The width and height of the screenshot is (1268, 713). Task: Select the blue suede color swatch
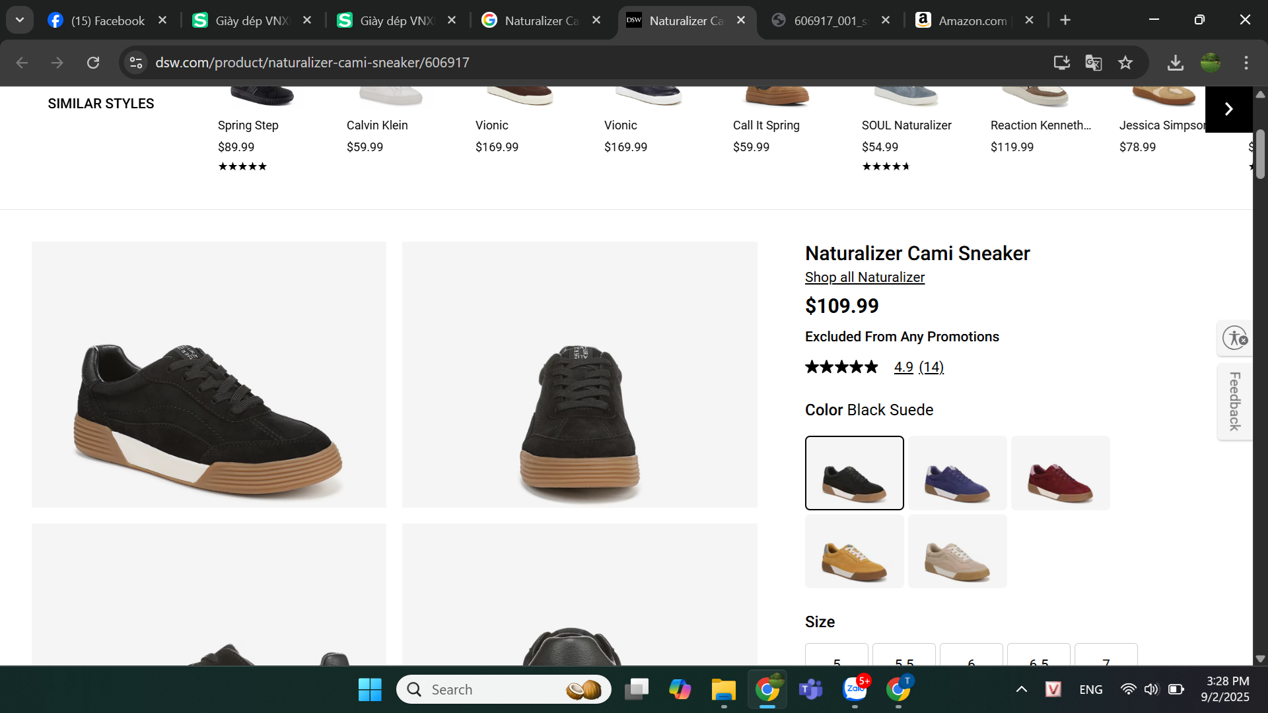click(957, 473)
